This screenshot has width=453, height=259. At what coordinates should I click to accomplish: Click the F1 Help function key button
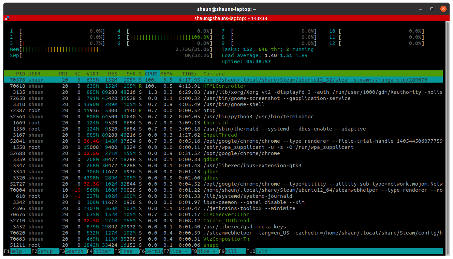(17, 251)
